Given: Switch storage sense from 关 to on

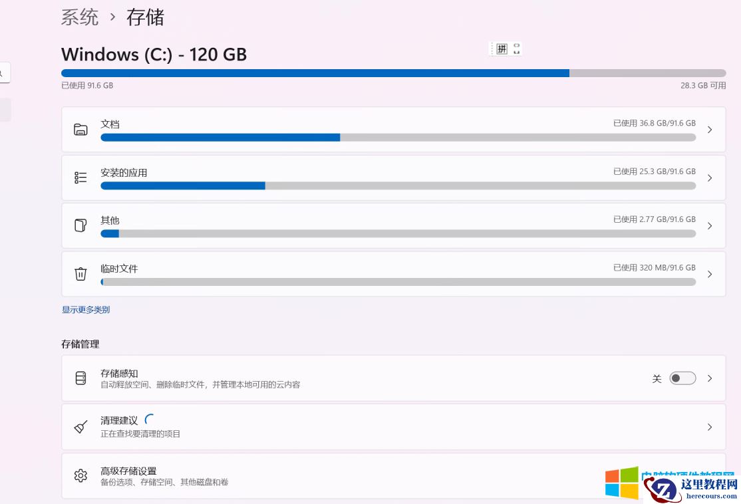Looking at the screenshot, I should pos(682,378).
